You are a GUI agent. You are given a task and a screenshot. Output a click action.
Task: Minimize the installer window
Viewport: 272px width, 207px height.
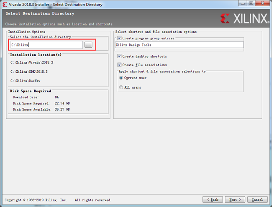(x=243, y=3)
